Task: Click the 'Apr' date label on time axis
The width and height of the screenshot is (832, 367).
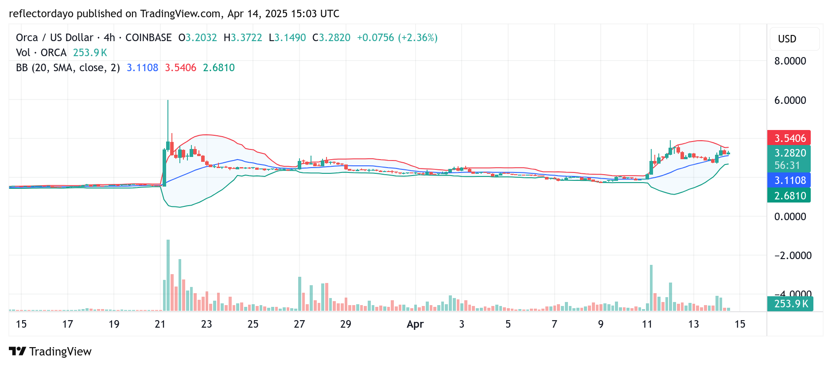Action: pos(415,324)
